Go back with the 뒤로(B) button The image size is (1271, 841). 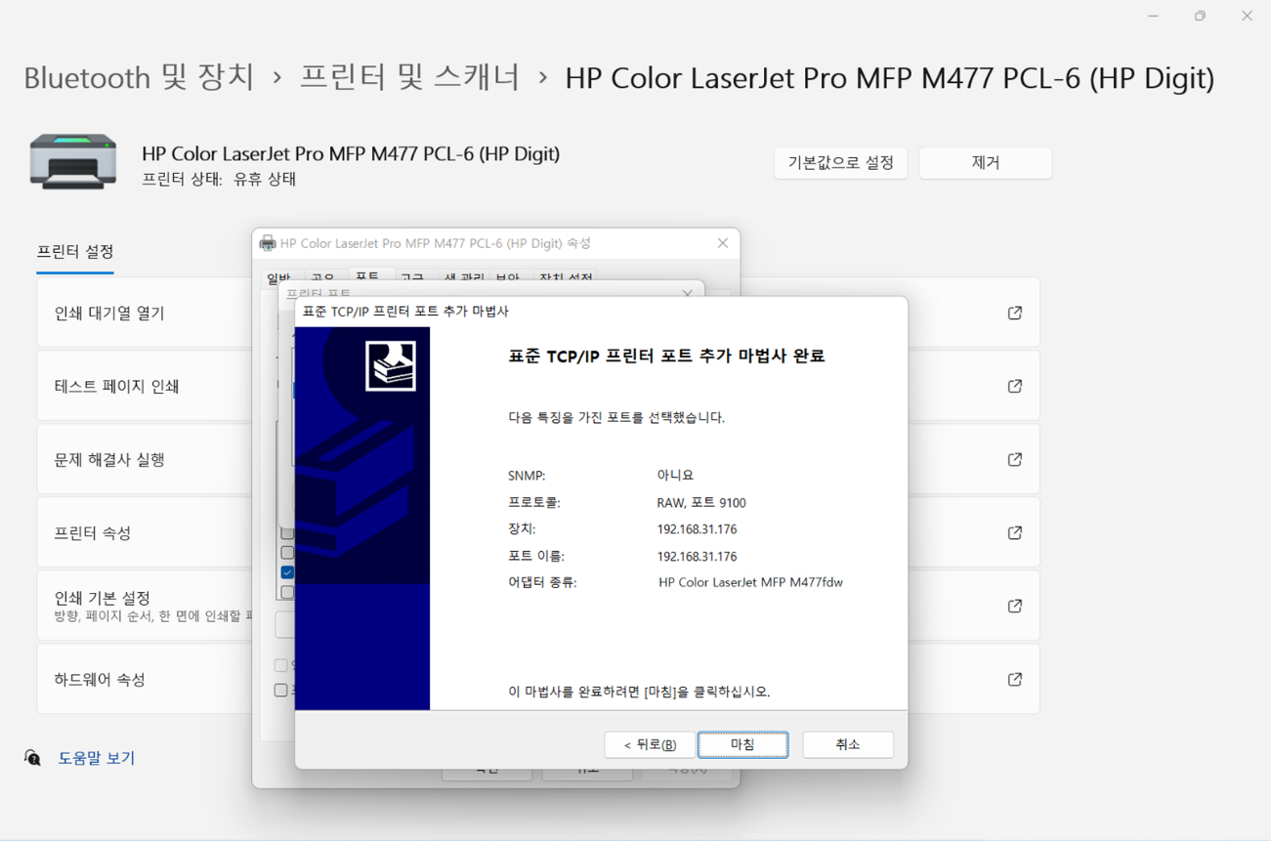tap(650, 744)
